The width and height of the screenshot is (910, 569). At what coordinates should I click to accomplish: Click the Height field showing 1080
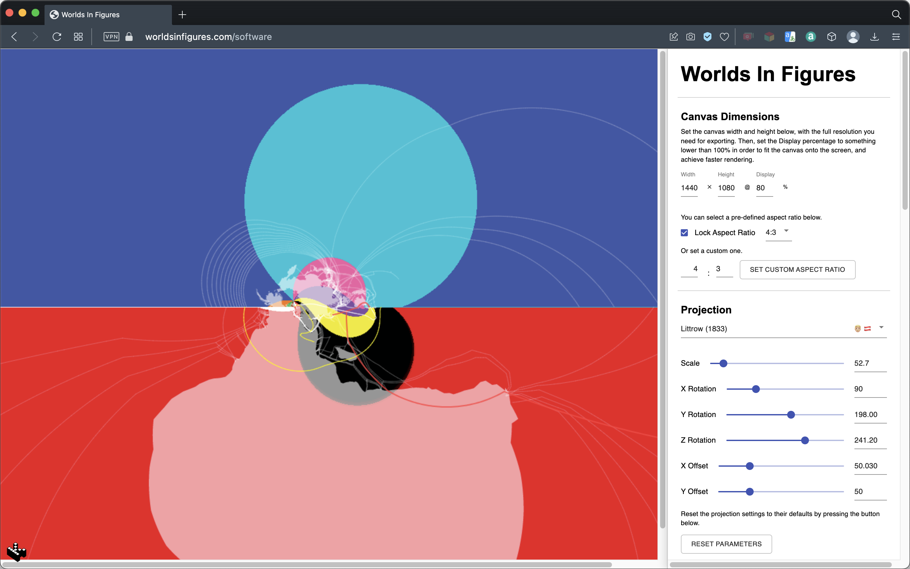[726, 188]
